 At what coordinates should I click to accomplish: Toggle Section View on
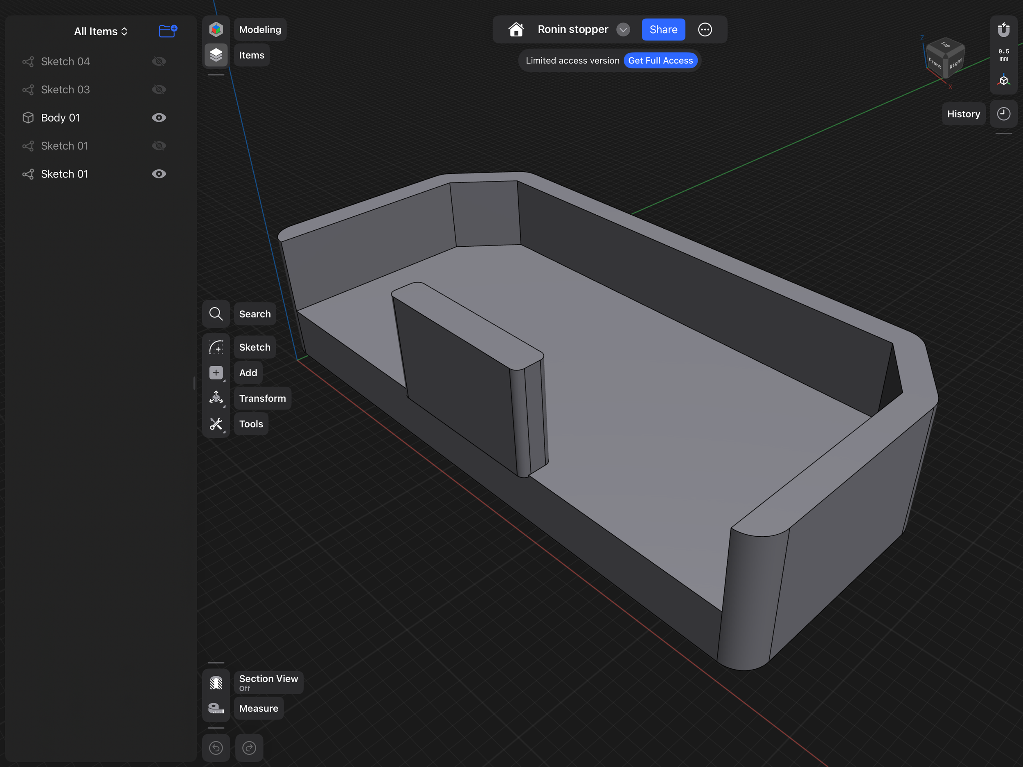pyautogui.click(x=268, y=683)
